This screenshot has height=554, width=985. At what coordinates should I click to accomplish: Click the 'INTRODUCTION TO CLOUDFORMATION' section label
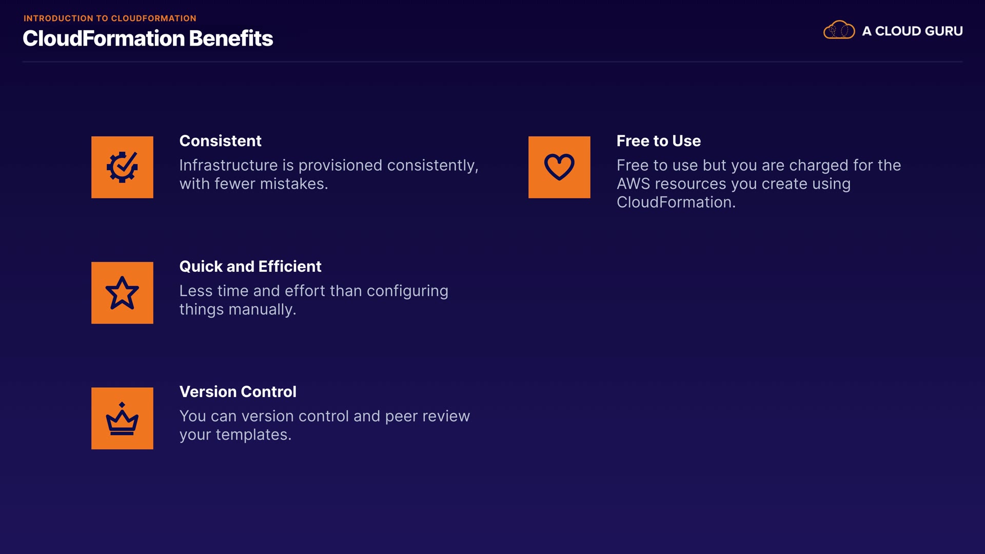(x=110, y=18)
